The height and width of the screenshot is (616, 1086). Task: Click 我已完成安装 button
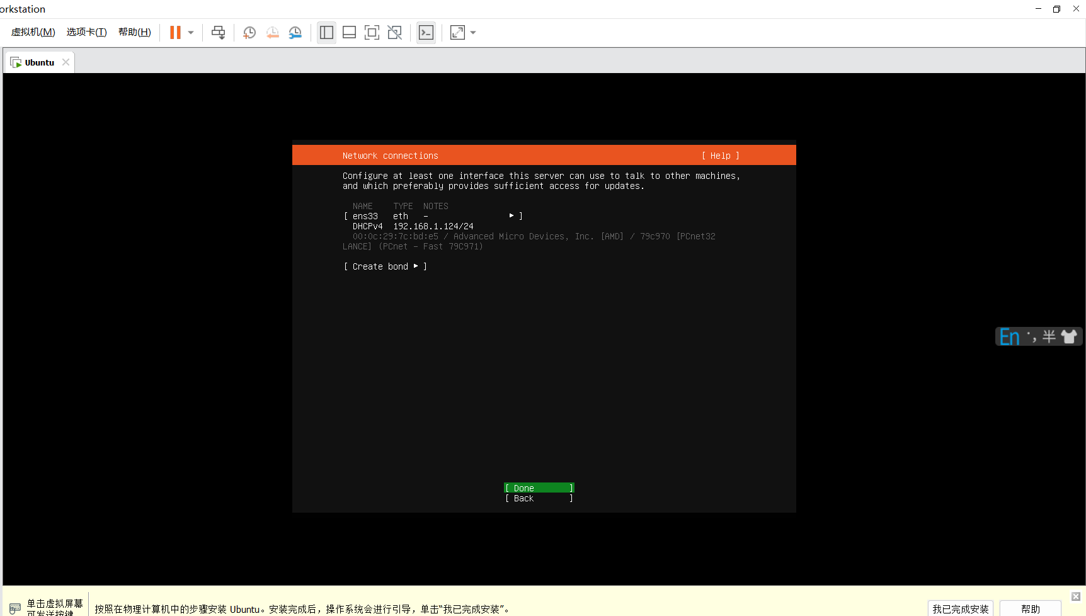pos(961,609)
